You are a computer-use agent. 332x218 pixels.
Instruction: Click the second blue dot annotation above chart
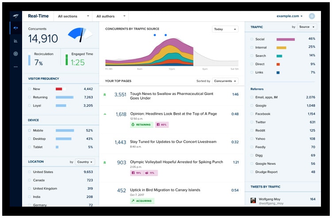166,35
